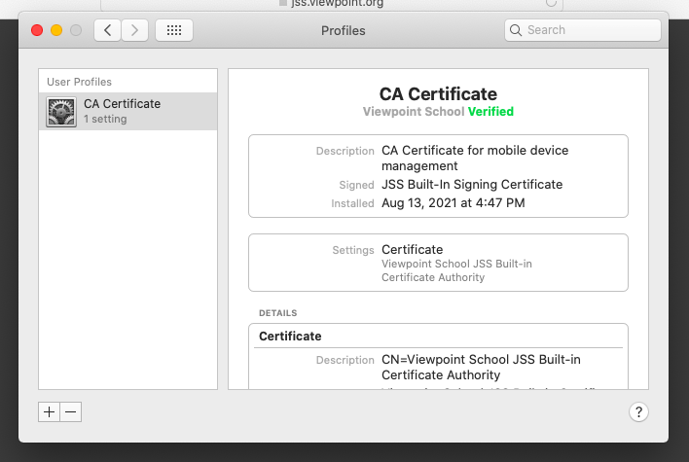Viewport: 689px width, 462px height.
Task: Close the Profiles window
Action: click(37, 30)
